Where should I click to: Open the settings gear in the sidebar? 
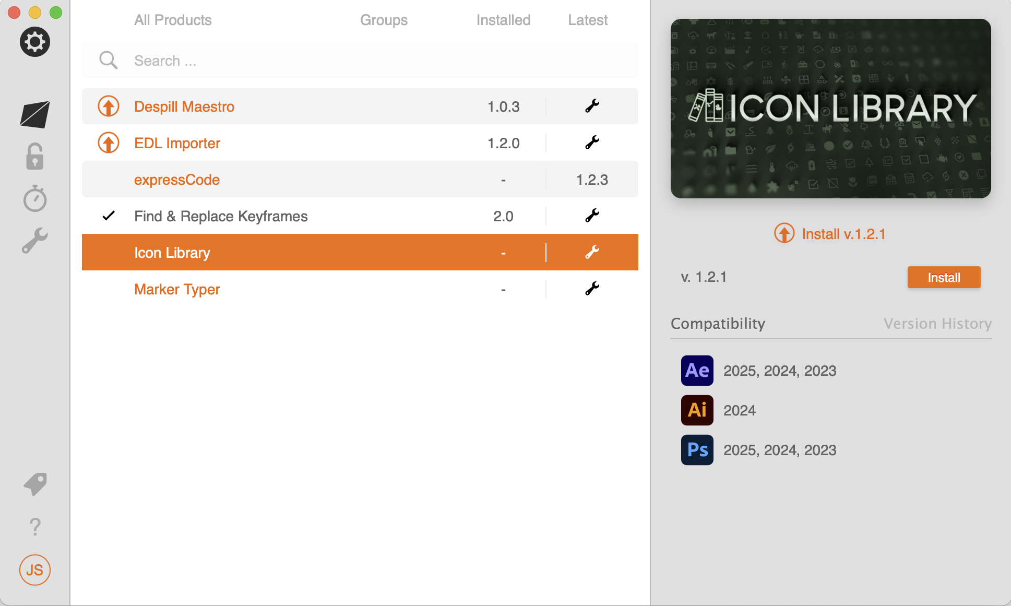tap(35, 42)
